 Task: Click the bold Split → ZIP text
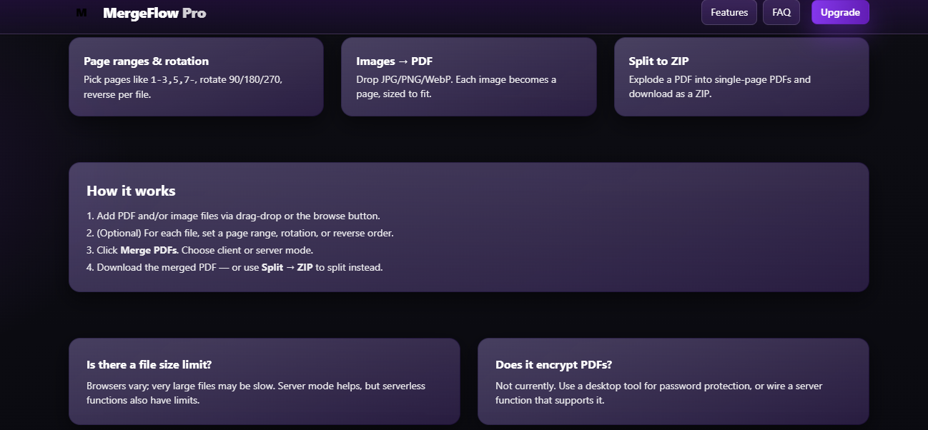coord(291,267)
